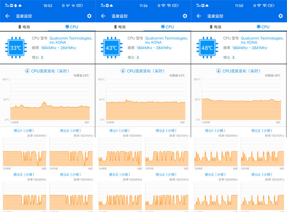Screen dimensions: 287x212
Task: Tap the back arrow in the 11:26 screen
Action: (103, 16)
